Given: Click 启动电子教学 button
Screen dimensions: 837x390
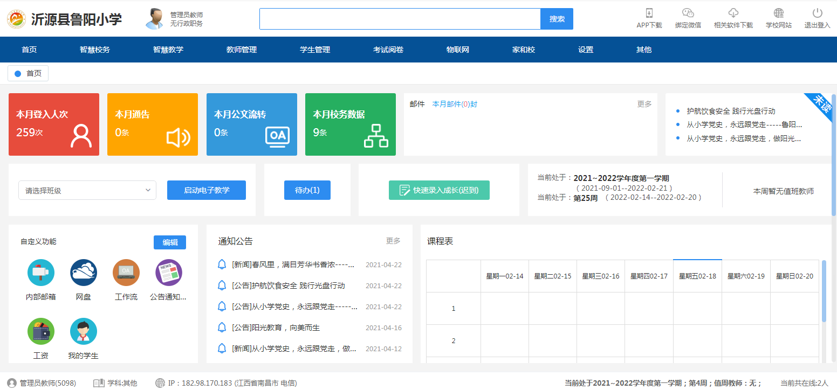Looking at the screenshot, I should pyautogui.click(x=207, y=190).
